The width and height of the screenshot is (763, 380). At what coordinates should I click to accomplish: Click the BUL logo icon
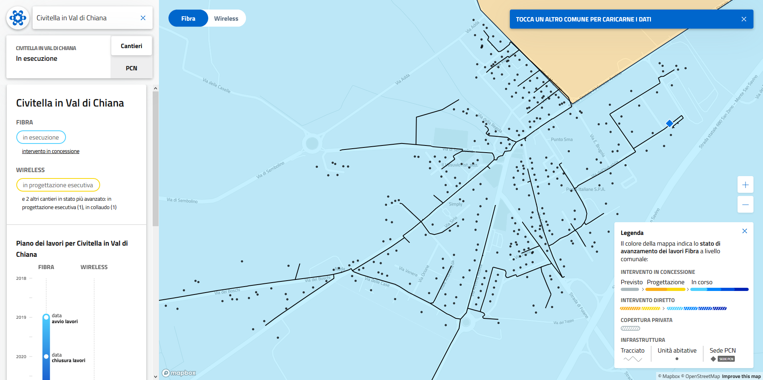[x=18, y=18]
